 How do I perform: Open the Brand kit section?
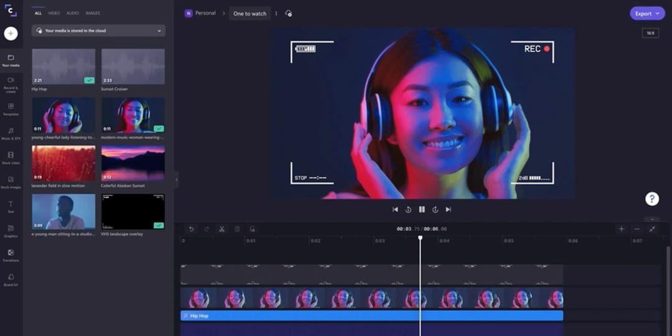[x=11, y=279]
